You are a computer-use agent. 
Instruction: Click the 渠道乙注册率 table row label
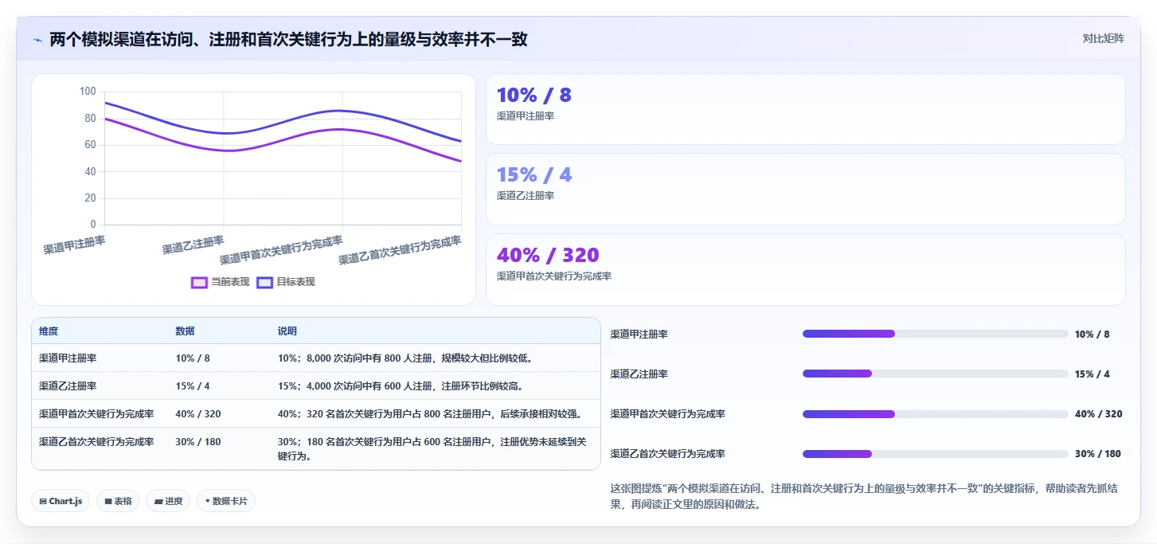pos(68,386)
